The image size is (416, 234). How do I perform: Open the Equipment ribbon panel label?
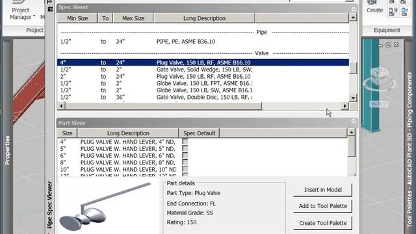click(x=387, y=30)
